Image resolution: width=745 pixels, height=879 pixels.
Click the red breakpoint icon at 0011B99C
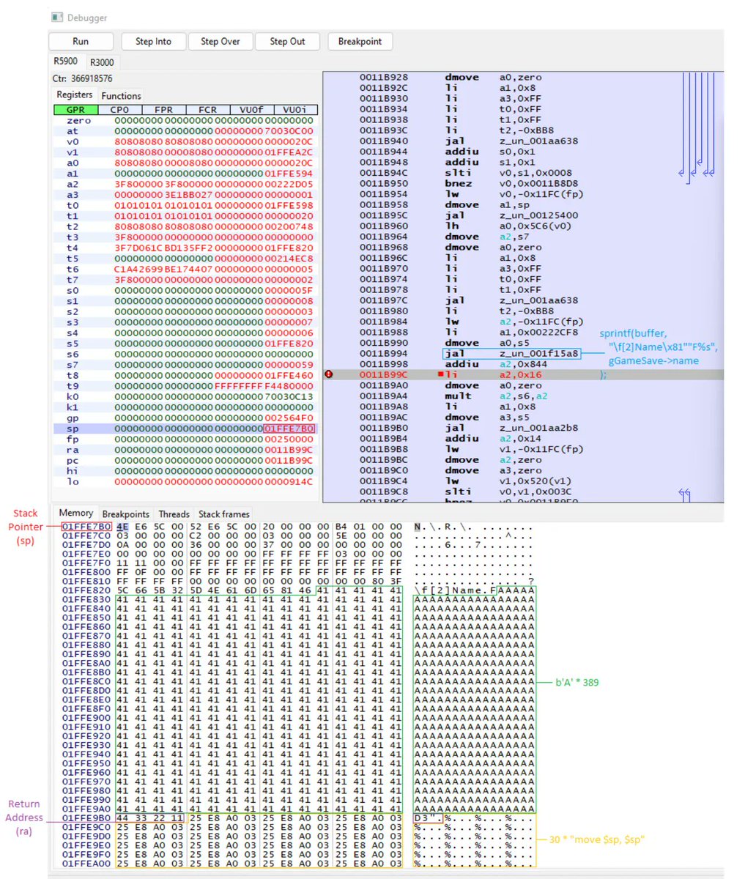[329, 374]
